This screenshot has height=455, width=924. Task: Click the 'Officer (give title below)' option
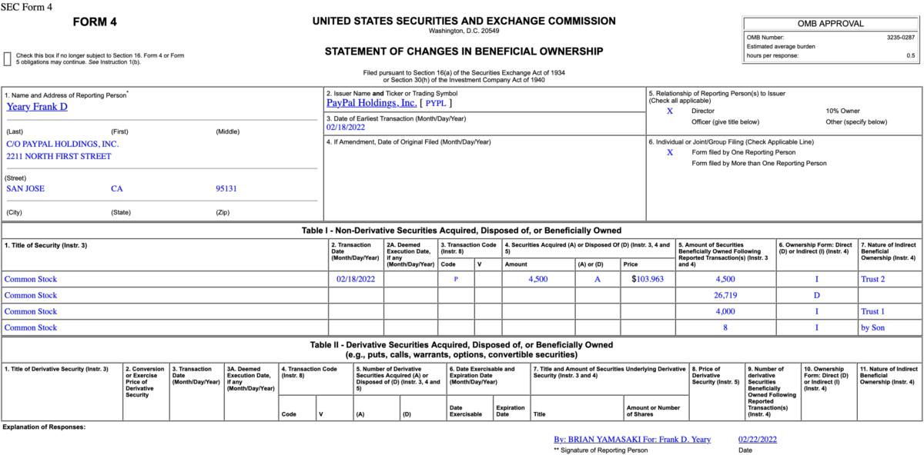click(x=725, y=121)
